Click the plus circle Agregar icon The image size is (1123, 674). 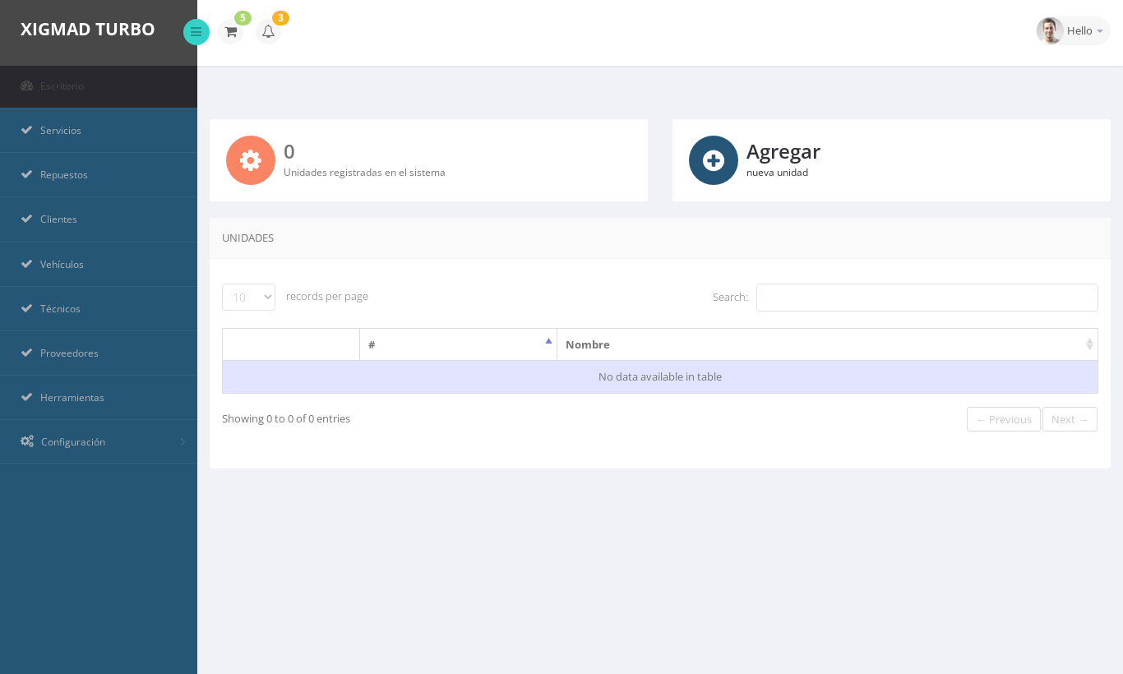point(714,160)
